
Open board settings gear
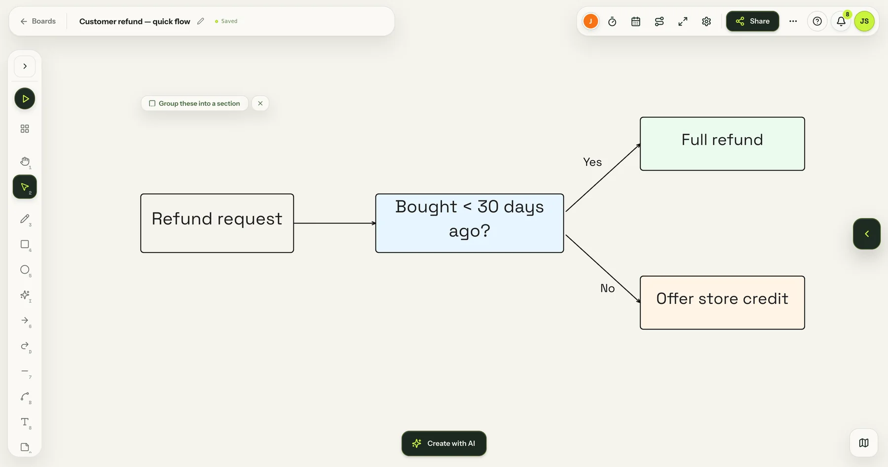706,21
